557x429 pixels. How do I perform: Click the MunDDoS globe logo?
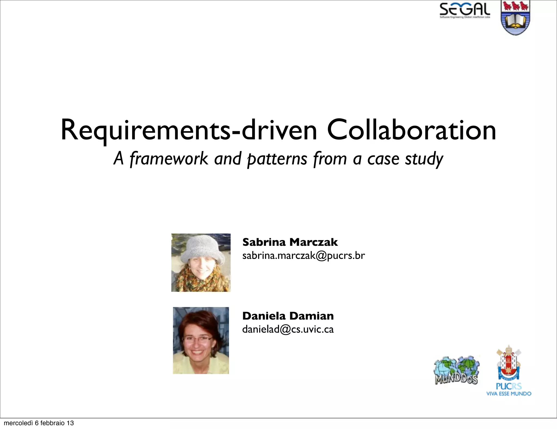[x=457, y=370]
